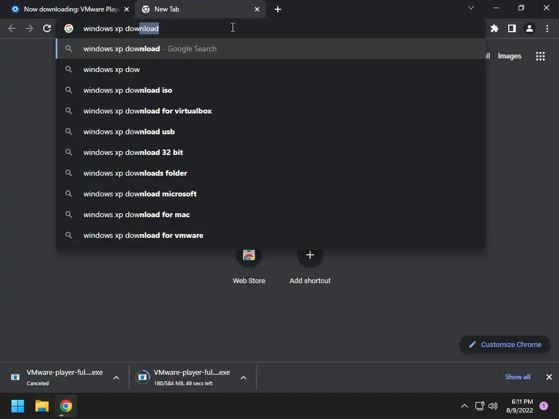Click the Chrome taskbar icon
Screen dimensions: 559x419
[66, 406]
